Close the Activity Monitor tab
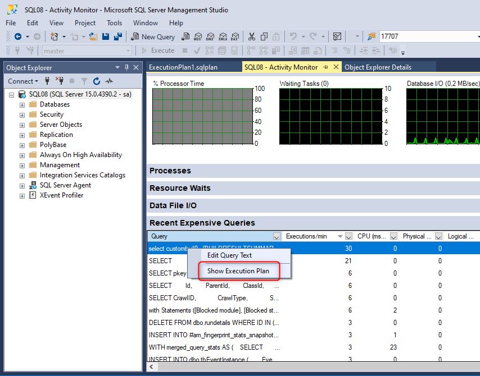The height and width of the screenshot is (376, 480). click(336, 67)
